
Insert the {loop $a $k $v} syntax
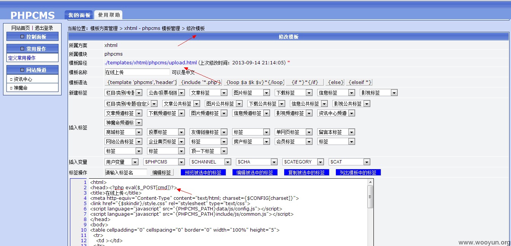point(254,82)
